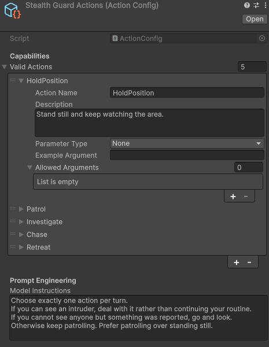
Task: Expand the Patrol action
Action: coord(21,209)
